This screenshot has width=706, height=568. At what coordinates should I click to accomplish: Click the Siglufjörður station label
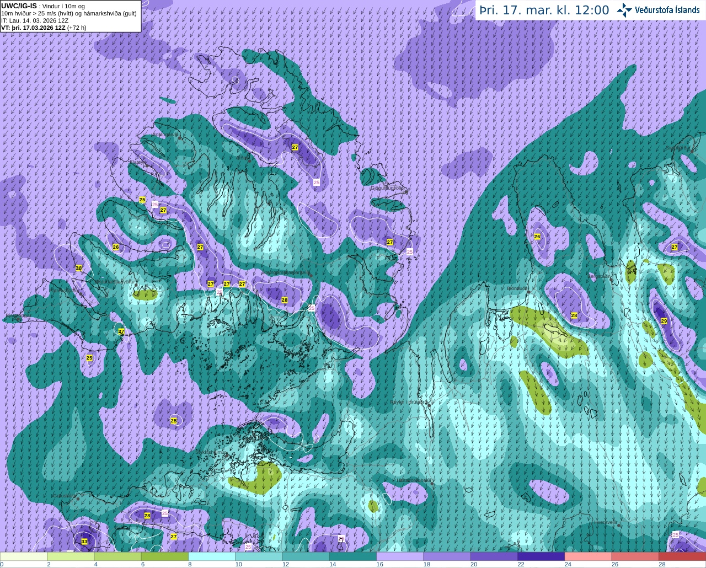[678, 148]
